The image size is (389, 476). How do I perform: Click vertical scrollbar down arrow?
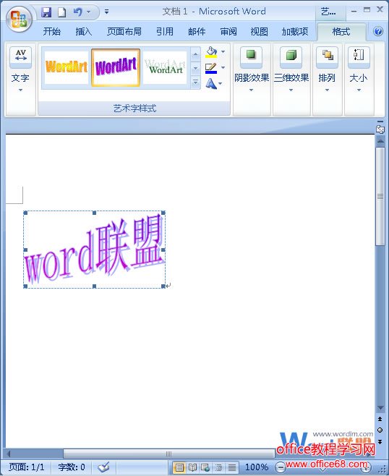380,408
